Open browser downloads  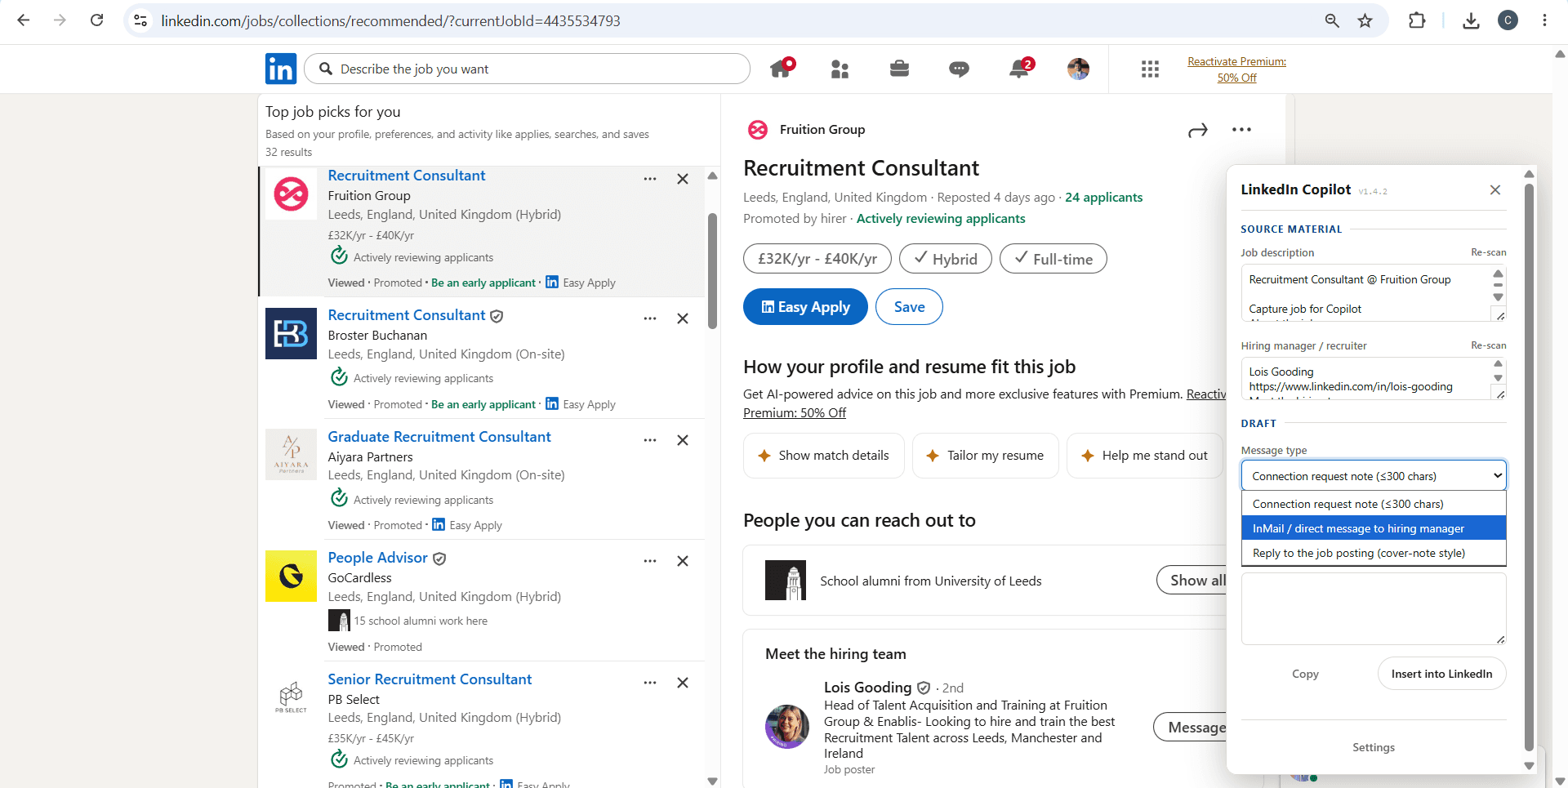(x=1471, y=20)
